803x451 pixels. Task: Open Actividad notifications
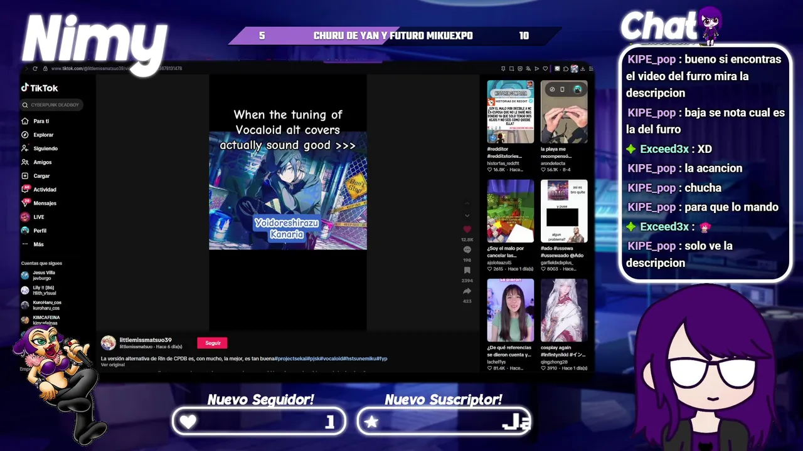pyautogui.click(x=39, y=189)
